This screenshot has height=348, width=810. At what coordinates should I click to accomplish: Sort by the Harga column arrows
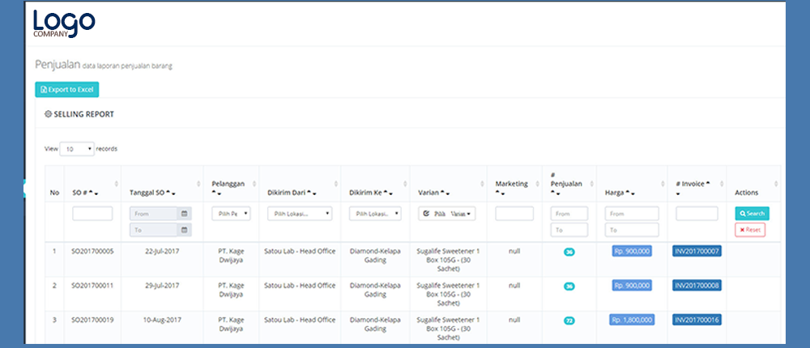click(630, 193)
